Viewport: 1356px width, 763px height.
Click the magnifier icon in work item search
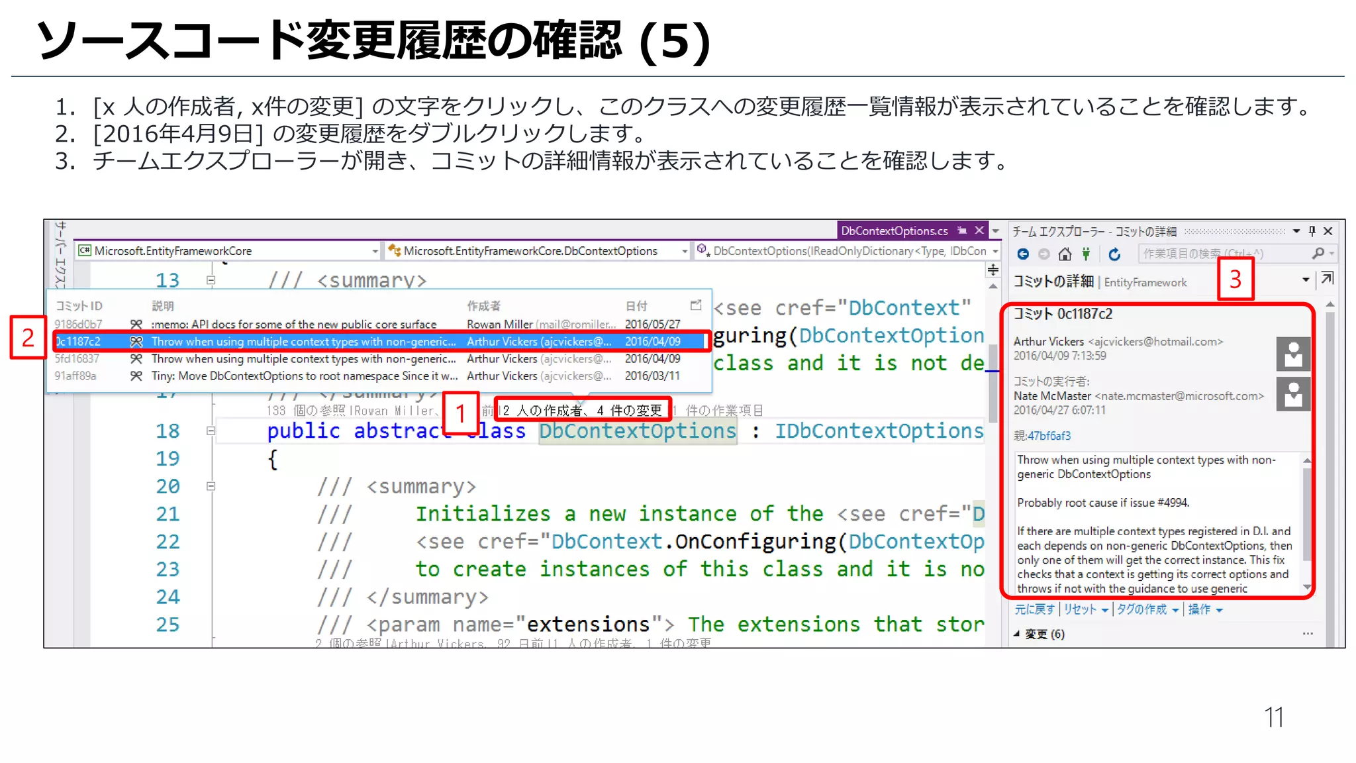click(1318, 253)
